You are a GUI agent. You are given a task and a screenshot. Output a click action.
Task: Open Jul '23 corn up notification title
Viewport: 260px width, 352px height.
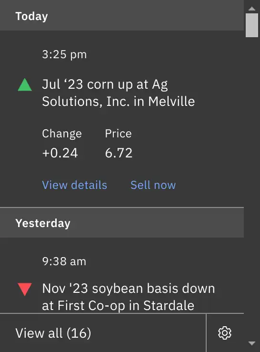pos(119,93)
